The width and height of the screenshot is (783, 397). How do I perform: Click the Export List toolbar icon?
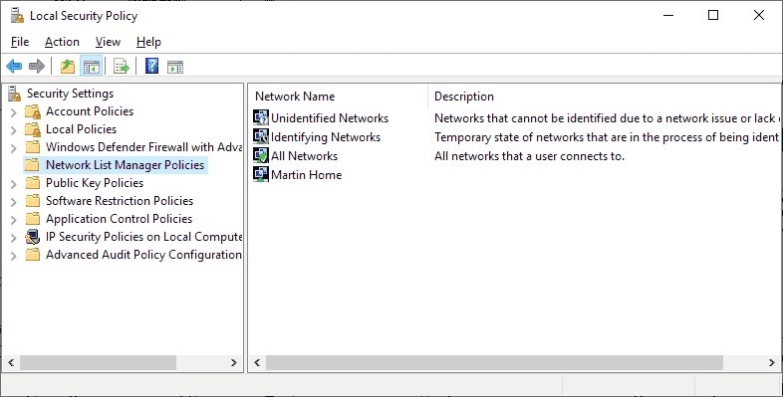[122, 66]
